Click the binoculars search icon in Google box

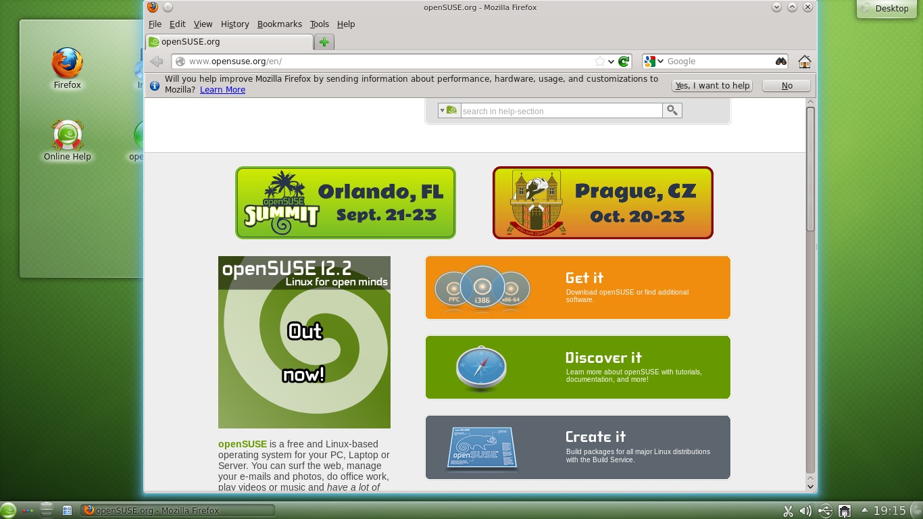(781, 61)
